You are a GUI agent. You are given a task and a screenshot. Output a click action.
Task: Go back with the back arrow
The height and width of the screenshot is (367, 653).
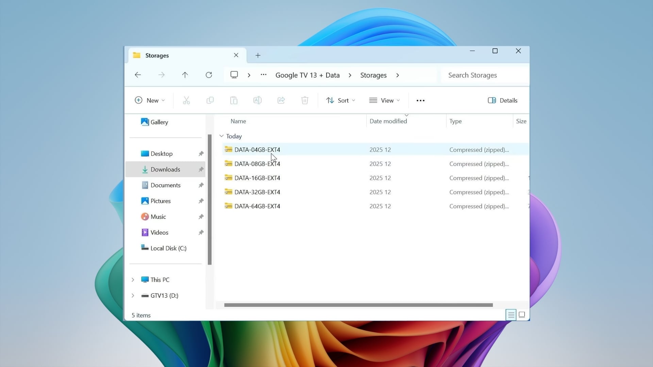point(138,75)
